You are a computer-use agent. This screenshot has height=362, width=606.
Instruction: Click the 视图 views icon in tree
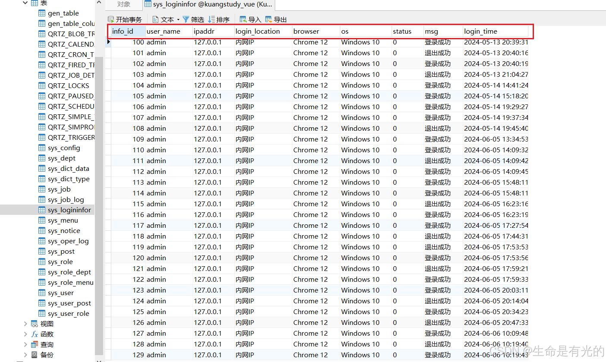click(35, 324)
